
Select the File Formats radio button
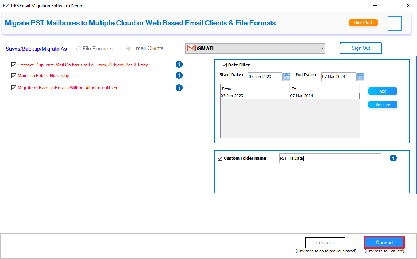(79, 49)
